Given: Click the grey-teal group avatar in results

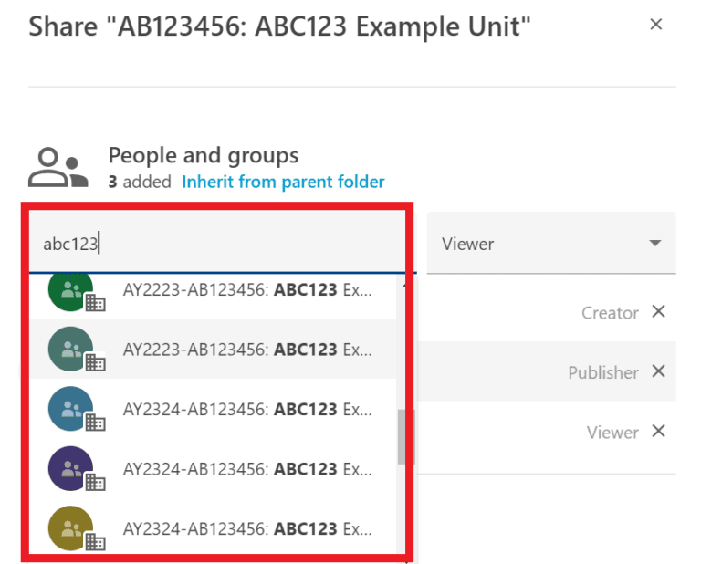Looking at the screenshot, I should click(x=70, y=350).
